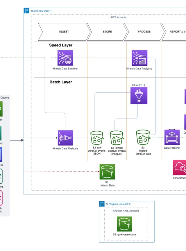
Task: Select the STORE stage chevron
Action: click(107, 32)
